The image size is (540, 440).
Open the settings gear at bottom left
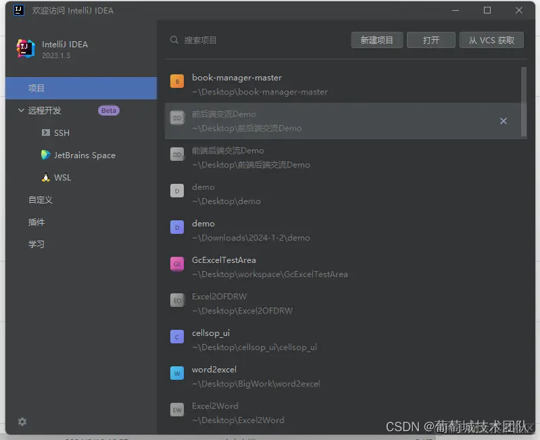coord(22,422)
